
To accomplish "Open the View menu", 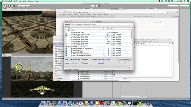I will (x=24, y=1).
